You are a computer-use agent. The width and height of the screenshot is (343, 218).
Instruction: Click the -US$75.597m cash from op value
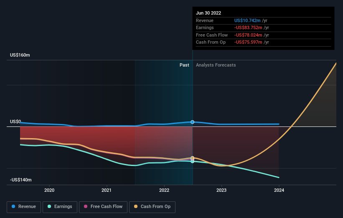coord(248,42)
